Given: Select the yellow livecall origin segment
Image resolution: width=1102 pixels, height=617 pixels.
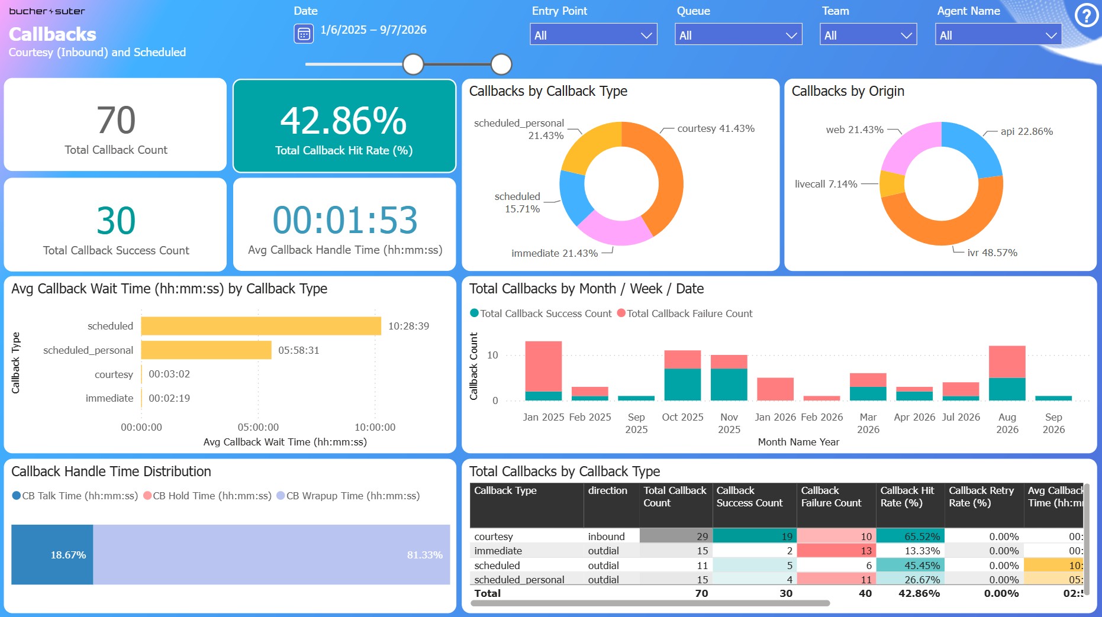Looking at the screenshot, I should pos(892,184).
